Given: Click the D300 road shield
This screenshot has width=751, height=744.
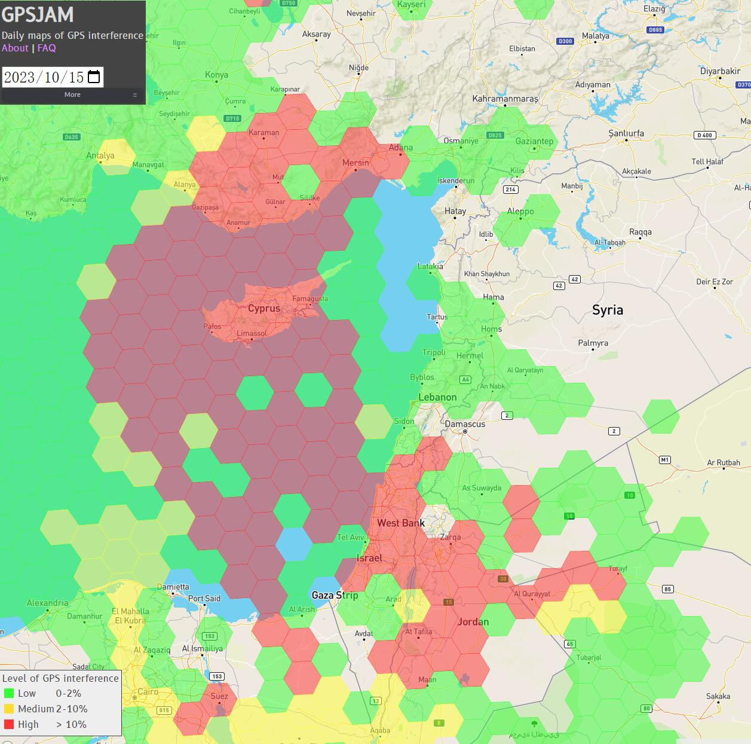Looking at the screenshot, I should [x=565, y=41].
